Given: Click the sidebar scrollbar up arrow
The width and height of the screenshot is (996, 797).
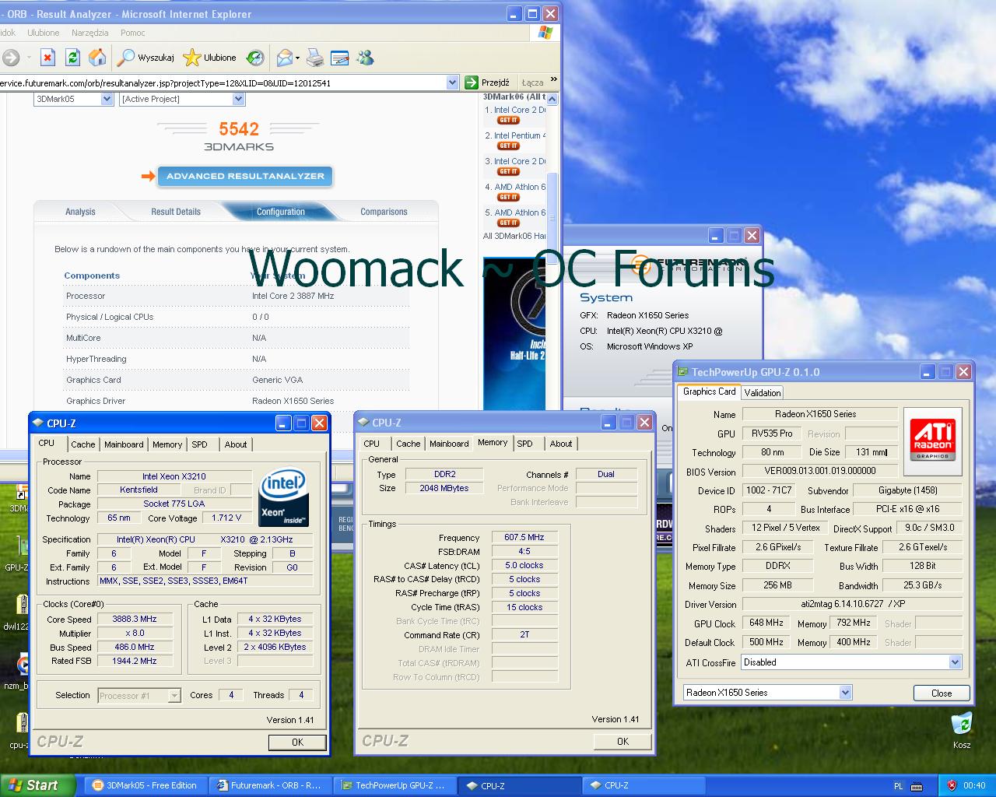Looking at the screenshot, I should [x=552, y=99].
